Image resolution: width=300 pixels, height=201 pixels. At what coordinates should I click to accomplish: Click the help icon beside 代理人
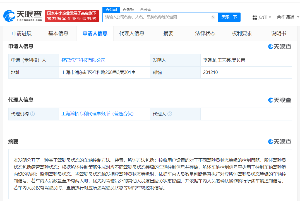pos(170,114)
